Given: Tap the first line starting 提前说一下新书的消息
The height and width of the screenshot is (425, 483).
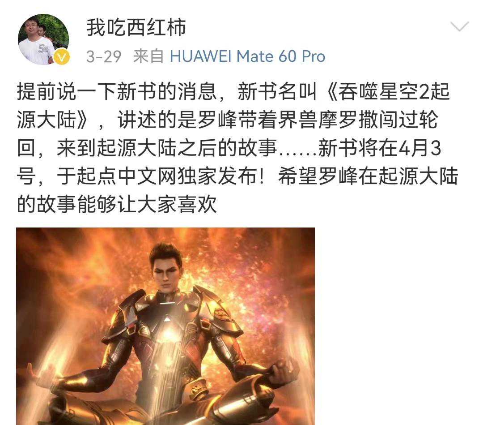Looking at the screenshot, I should pyautogui.click(x=233, y=92).
